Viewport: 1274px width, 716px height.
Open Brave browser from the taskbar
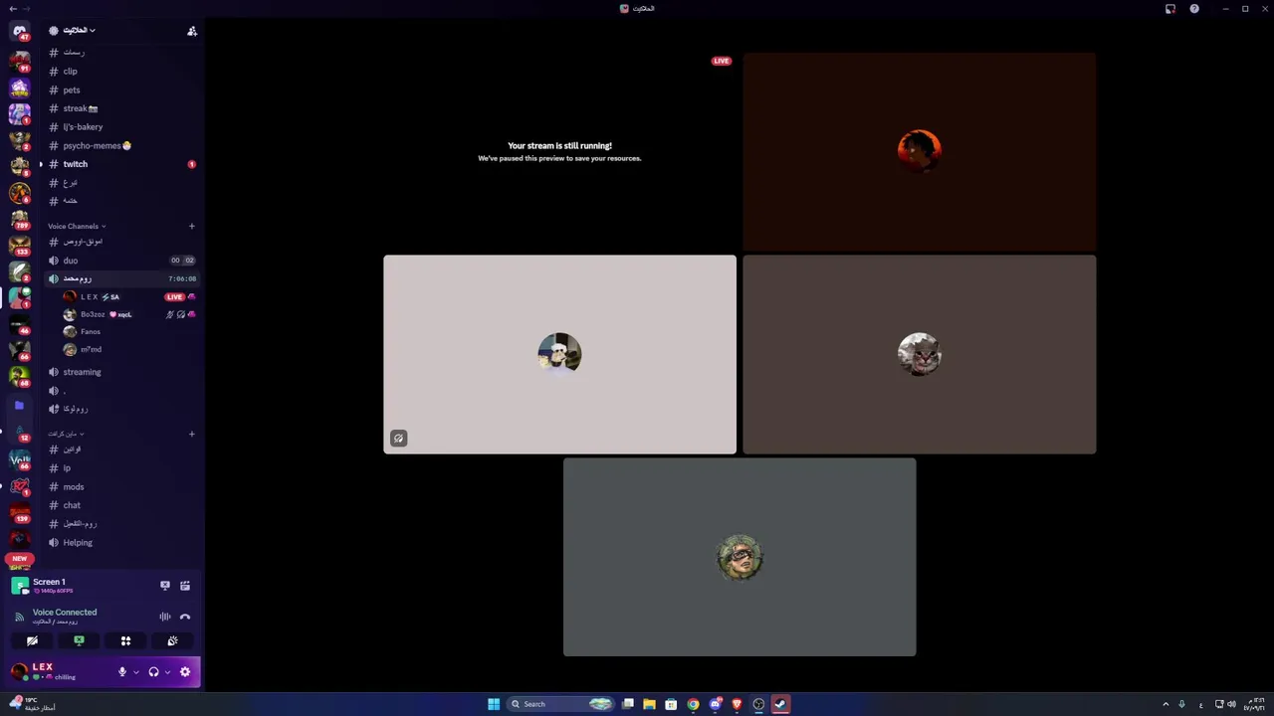737,704
